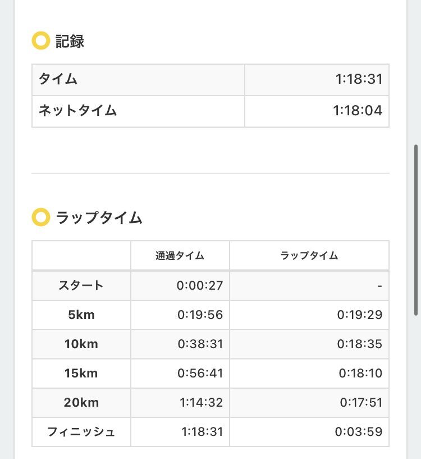Click the yellow circle icon beside 記録
421x459 pixels.
(x=40, y=40)
